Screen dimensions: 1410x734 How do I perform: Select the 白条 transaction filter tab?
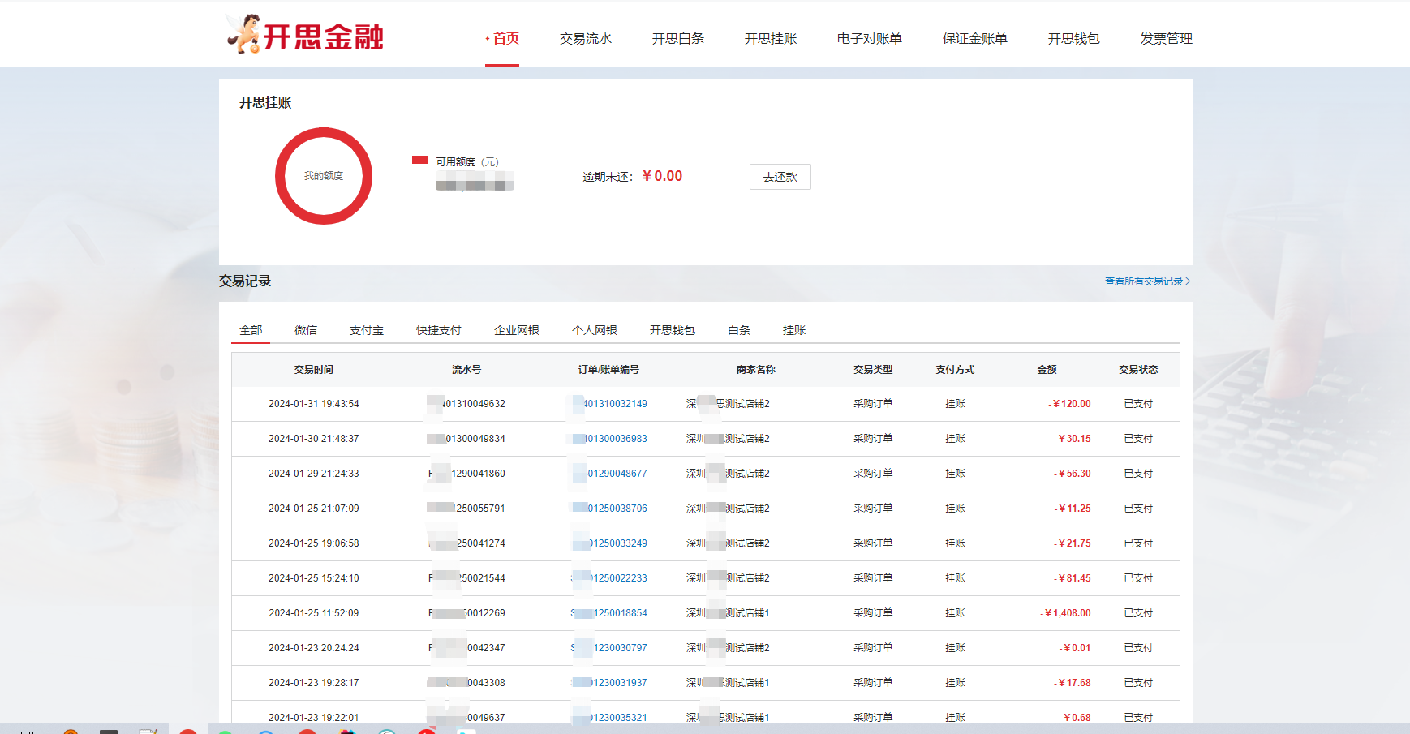point(739,330)
